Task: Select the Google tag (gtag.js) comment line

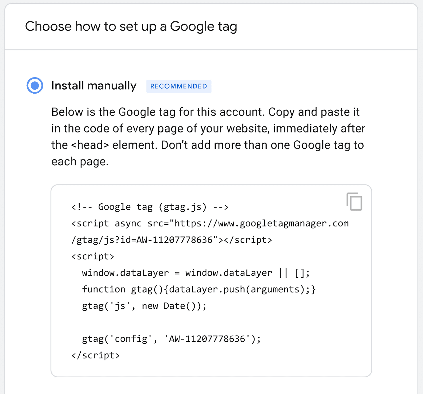Action: point(149,207)
